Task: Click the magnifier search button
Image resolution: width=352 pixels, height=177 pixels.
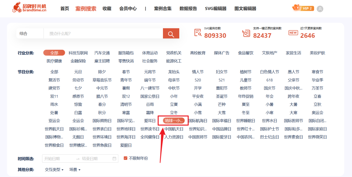Action: [x=171, y=34]
